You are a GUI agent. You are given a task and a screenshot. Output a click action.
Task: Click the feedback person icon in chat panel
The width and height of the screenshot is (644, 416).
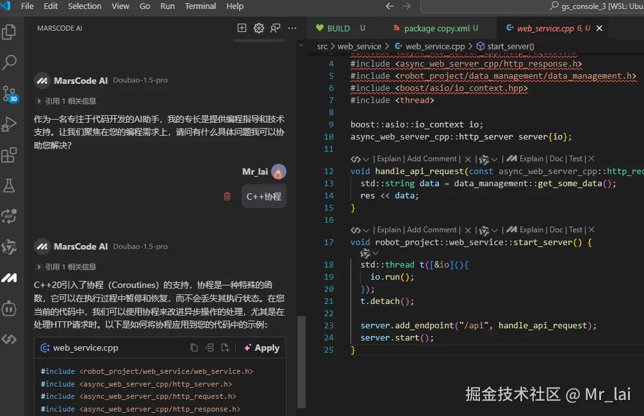point(275,28)
